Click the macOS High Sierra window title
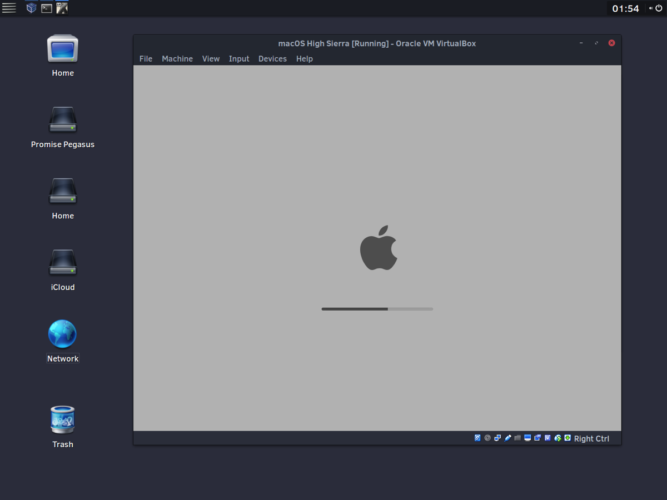The width and height of the screenshot is (667, 500). point(377,43)
